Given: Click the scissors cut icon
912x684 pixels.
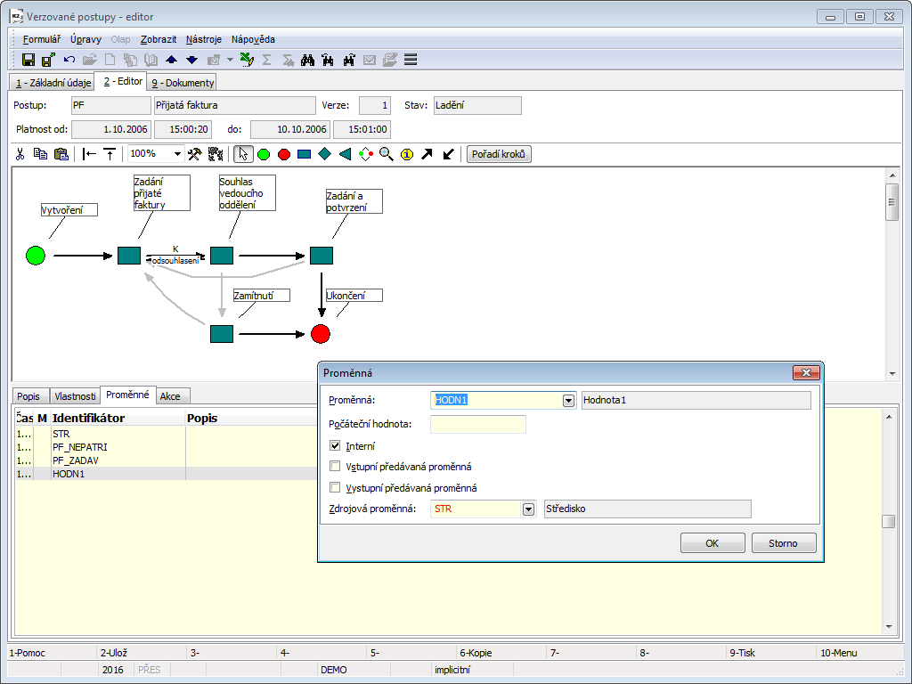Looking at the screenshot, I should point(20,154).
